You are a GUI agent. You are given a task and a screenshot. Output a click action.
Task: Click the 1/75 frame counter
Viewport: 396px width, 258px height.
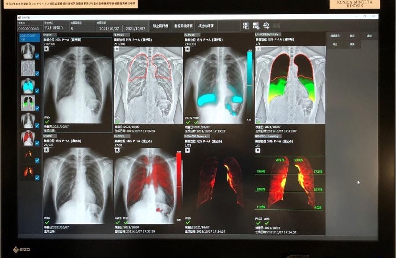188,145
